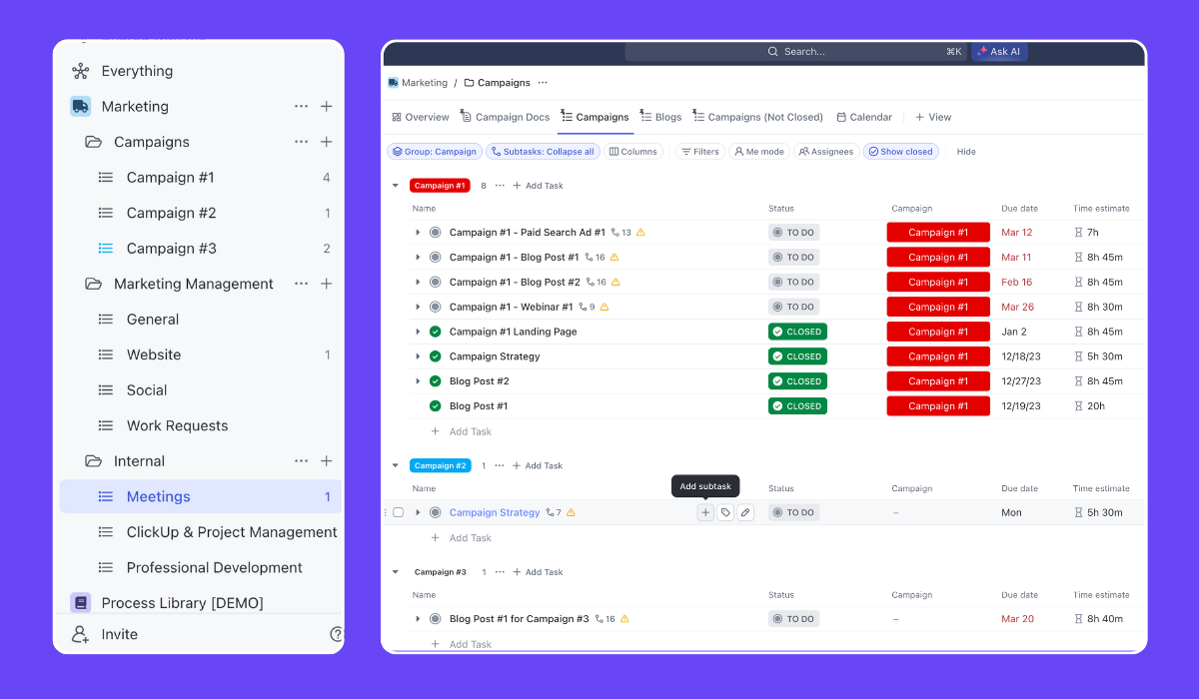The width and height of the screenshot is (1199, 699).
Task: Click the Add subtask plus icon
Action: click(x=705, y=512)
